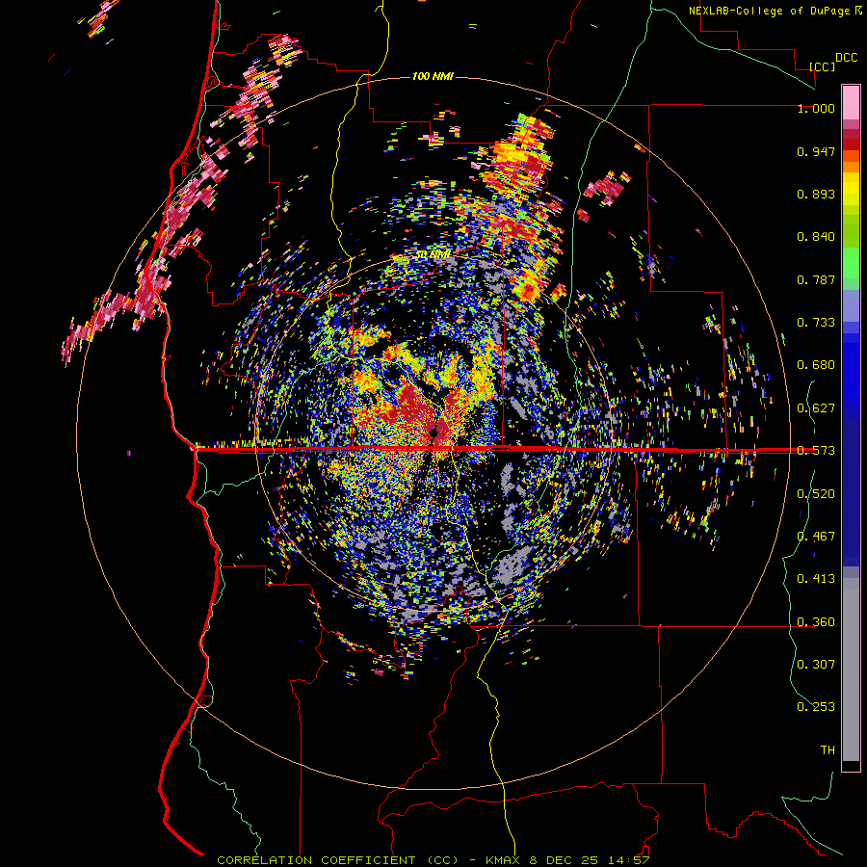Select the 0.413 scale value

coord(816,579)
